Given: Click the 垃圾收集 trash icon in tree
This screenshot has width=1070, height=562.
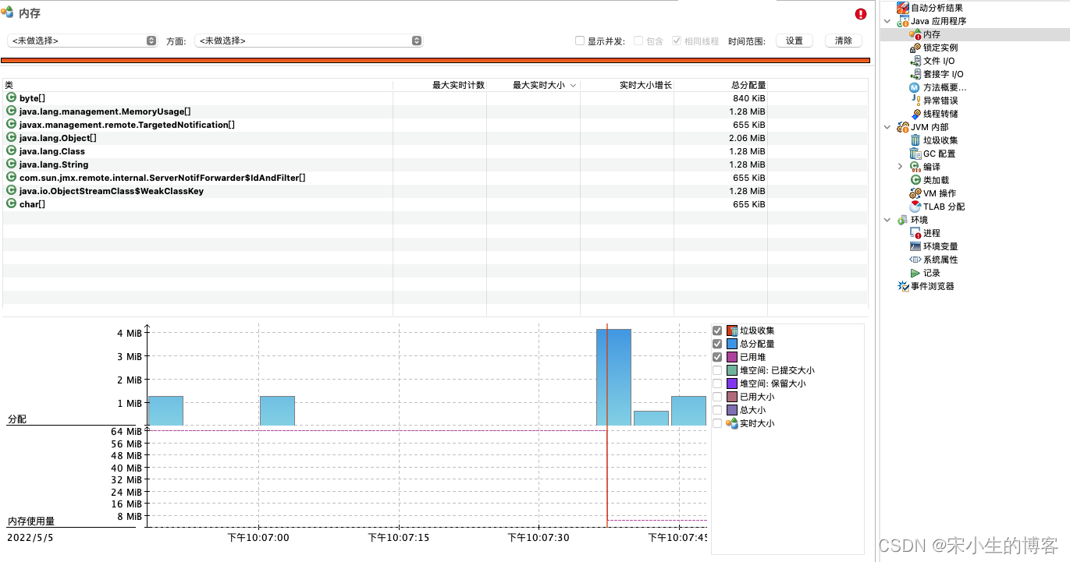Looking at the screenshot, I should point(915,140).
